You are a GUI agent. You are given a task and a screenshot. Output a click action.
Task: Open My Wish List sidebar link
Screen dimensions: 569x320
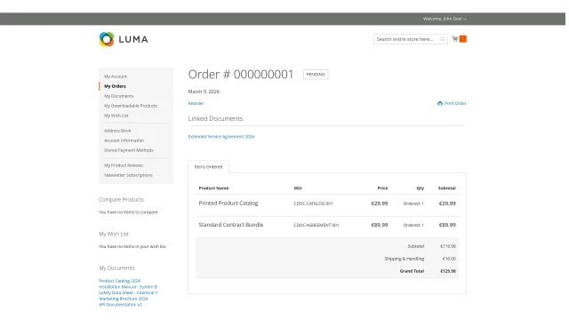point(116,116)
